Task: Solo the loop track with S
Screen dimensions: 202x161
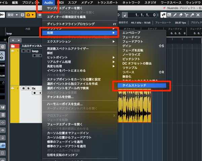Action: pyautogui.click(x=28, y=51)
